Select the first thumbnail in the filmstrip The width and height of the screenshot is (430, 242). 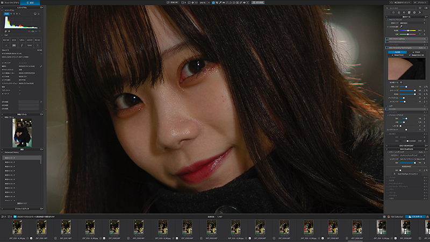click(x=17, y=227)
